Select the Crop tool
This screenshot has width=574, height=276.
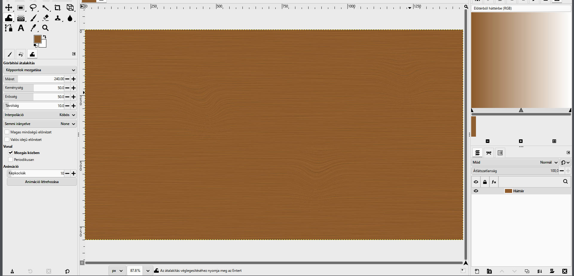click(x=58, y=7)
